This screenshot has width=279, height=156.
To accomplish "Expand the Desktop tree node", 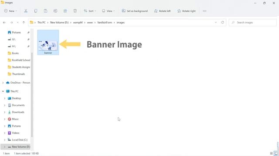I will (x=5, y=98).
